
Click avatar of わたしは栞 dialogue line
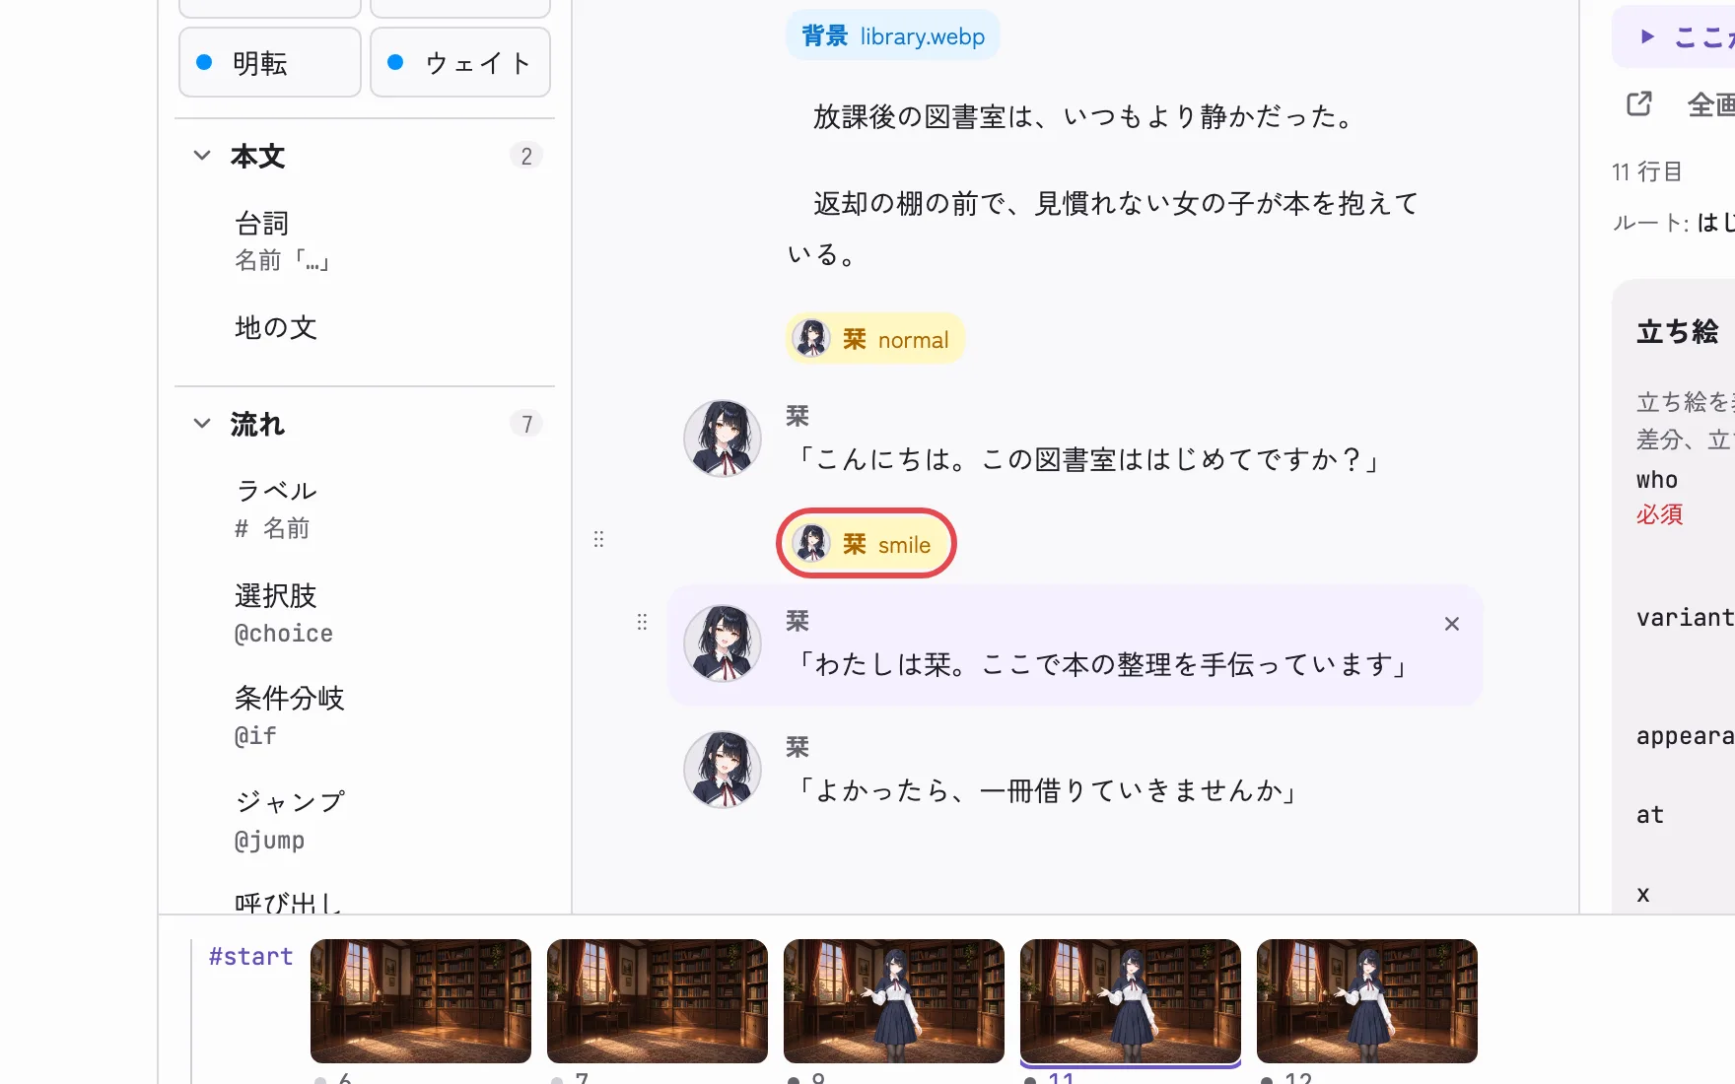[x=723, y=644]
